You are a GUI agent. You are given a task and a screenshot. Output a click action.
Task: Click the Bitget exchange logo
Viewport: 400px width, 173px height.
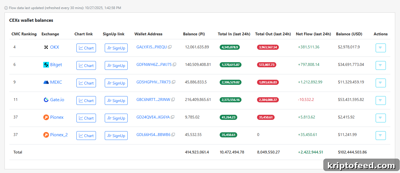pyautogui.click(x=46, y=65)
